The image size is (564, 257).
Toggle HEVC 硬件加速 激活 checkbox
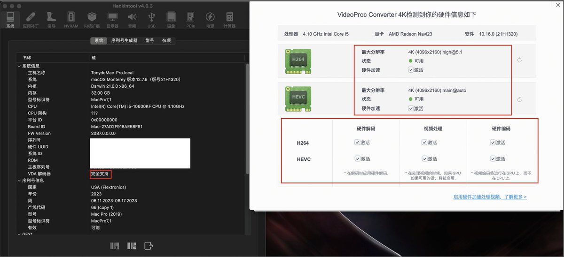point(411,108)
